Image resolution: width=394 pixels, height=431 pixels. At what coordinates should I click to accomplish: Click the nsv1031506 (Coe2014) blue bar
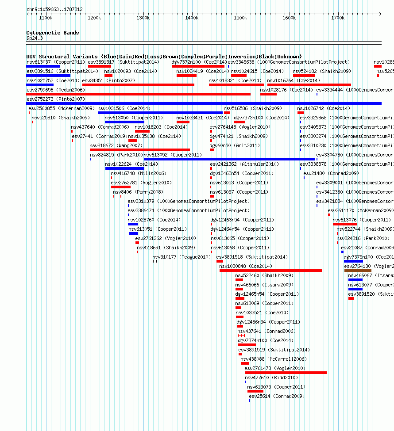(x=160, y=113)
